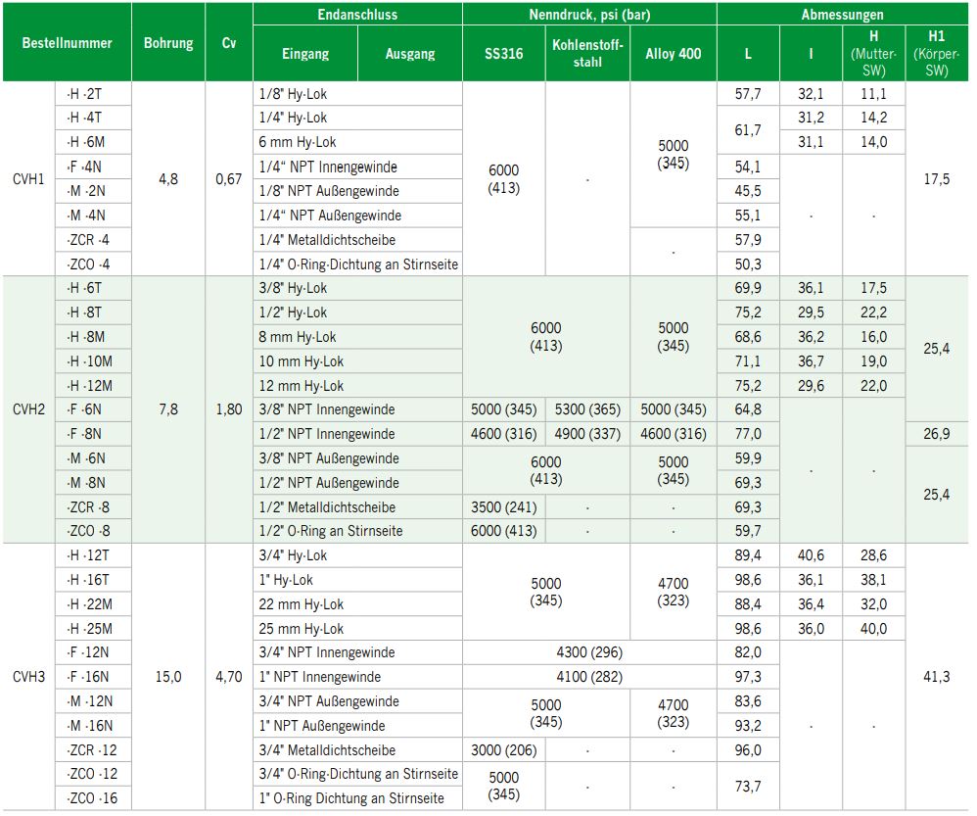
Task: Click the CVH3 series cell
Action: click(29, 676)
